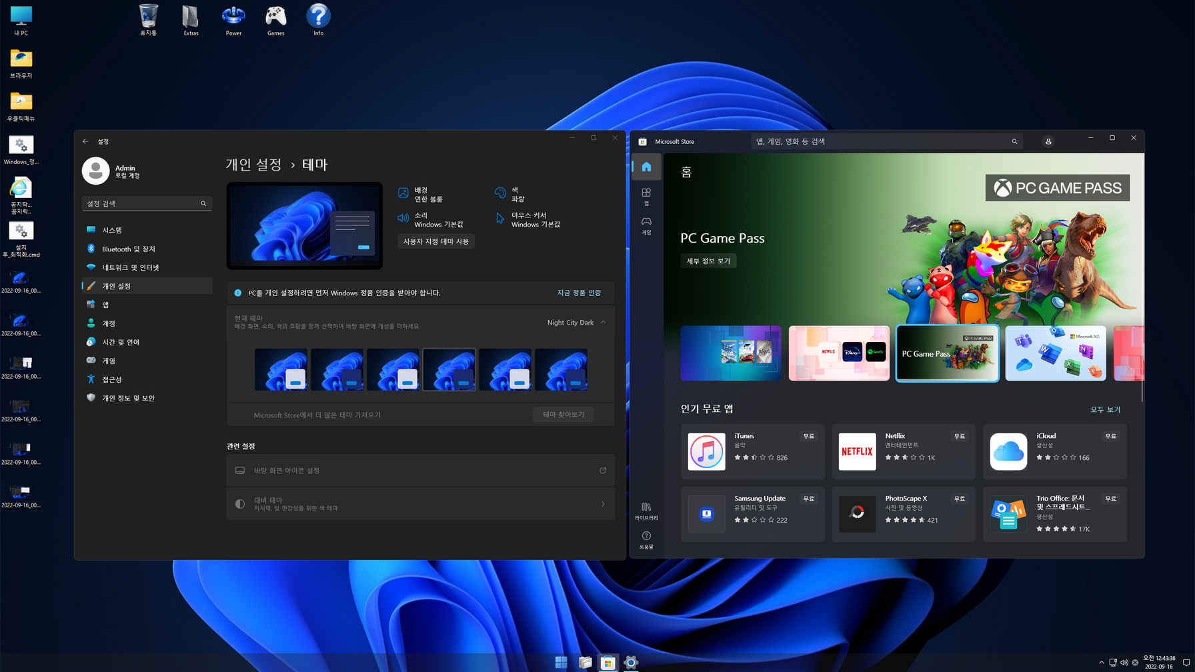The width and height of the screenshot is (1195, 672).
Task: Click Microsoft Store icon on taskbar
Action: [x=608, y=662]
